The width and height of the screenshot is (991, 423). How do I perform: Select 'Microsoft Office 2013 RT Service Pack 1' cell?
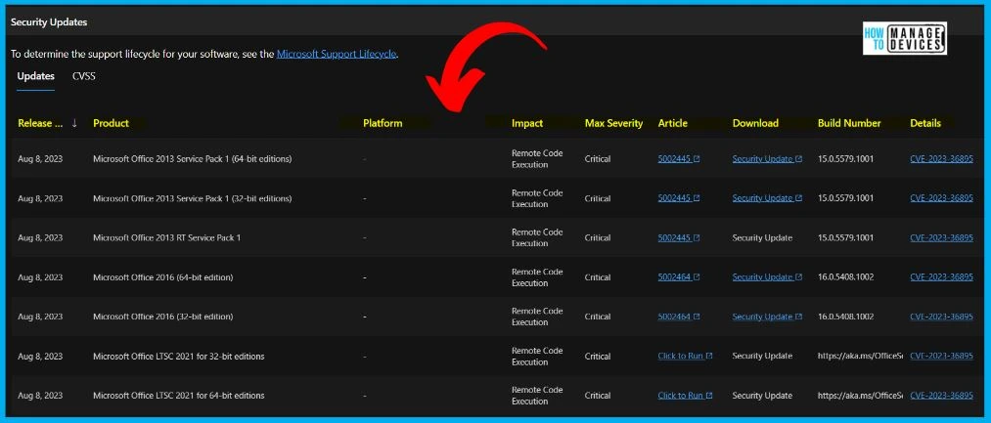coord(167,238)
